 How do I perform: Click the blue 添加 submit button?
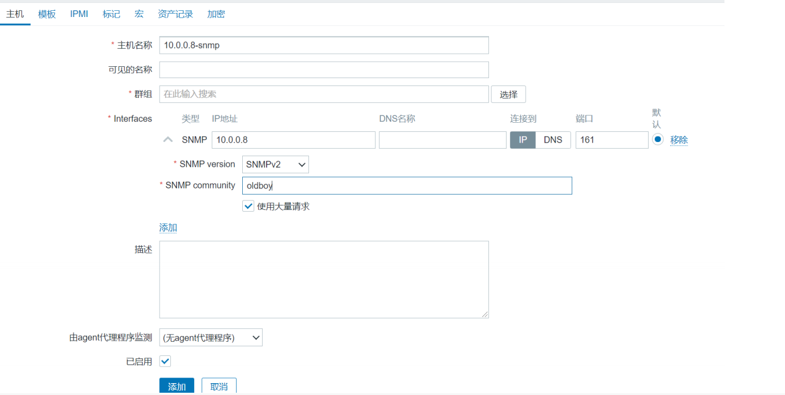pos(177,386)
